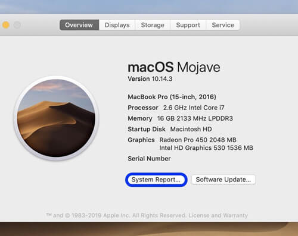This screenshot has height=236, width=298.
Task: Open the Service tab
Action: click(223, 25)
